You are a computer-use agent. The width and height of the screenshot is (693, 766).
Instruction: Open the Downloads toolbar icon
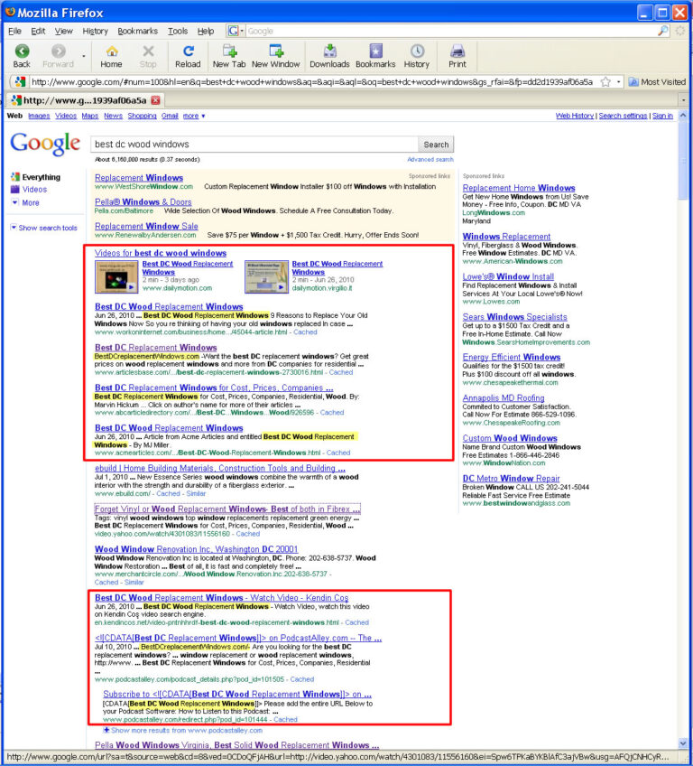(x=330, y=51)
